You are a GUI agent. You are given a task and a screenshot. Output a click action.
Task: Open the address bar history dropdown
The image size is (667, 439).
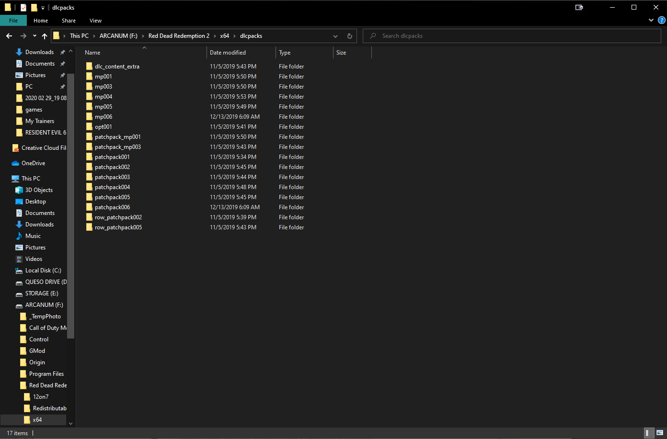pos(335,36)
